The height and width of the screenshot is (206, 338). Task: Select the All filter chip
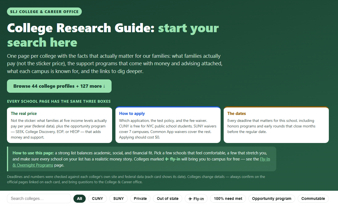tap(80, 199)
